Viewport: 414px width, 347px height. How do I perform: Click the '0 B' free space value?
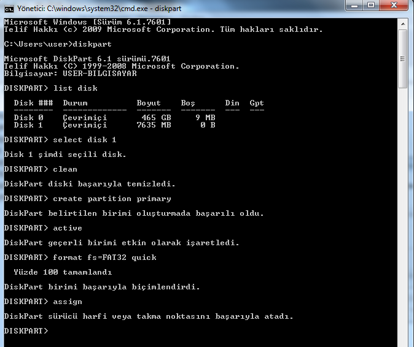click(208, 125)
